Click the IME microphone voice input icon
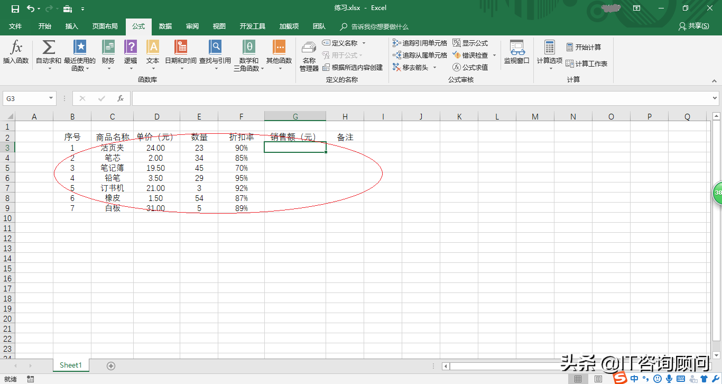 pos(669,379)
